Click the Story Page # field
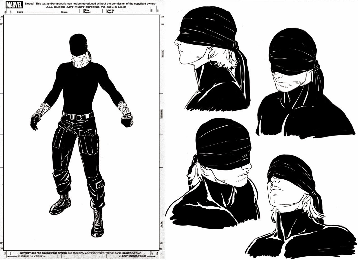Screen dimensions: 358x260 click(92, 11)
